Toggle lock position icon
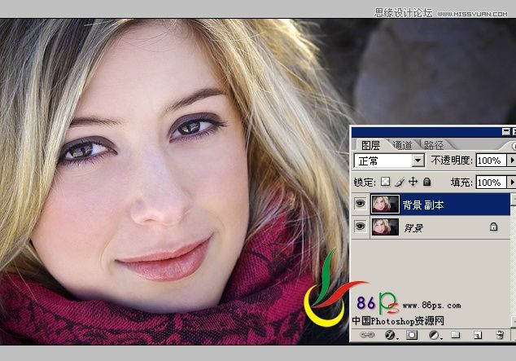Image resolution: width=516 pixels, height=361 pixels. tap(413, 182)
